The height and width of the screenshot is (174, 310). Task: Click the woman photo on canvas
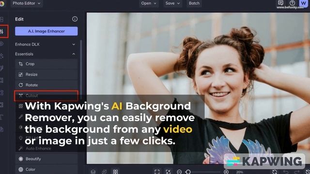coord(198,88)
